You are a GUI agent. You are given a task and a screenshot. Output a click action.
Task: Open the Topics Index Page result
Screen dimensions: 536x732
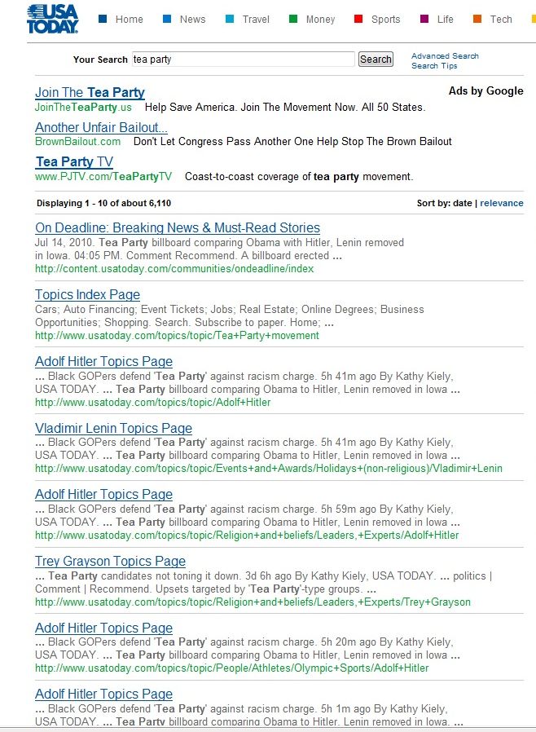88,294
